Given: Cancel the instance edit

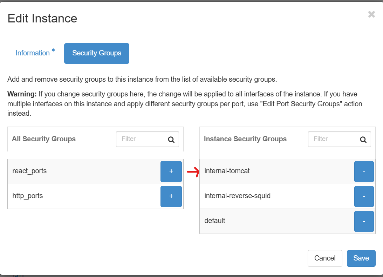Looking at the screenshot, I should 325,258.
